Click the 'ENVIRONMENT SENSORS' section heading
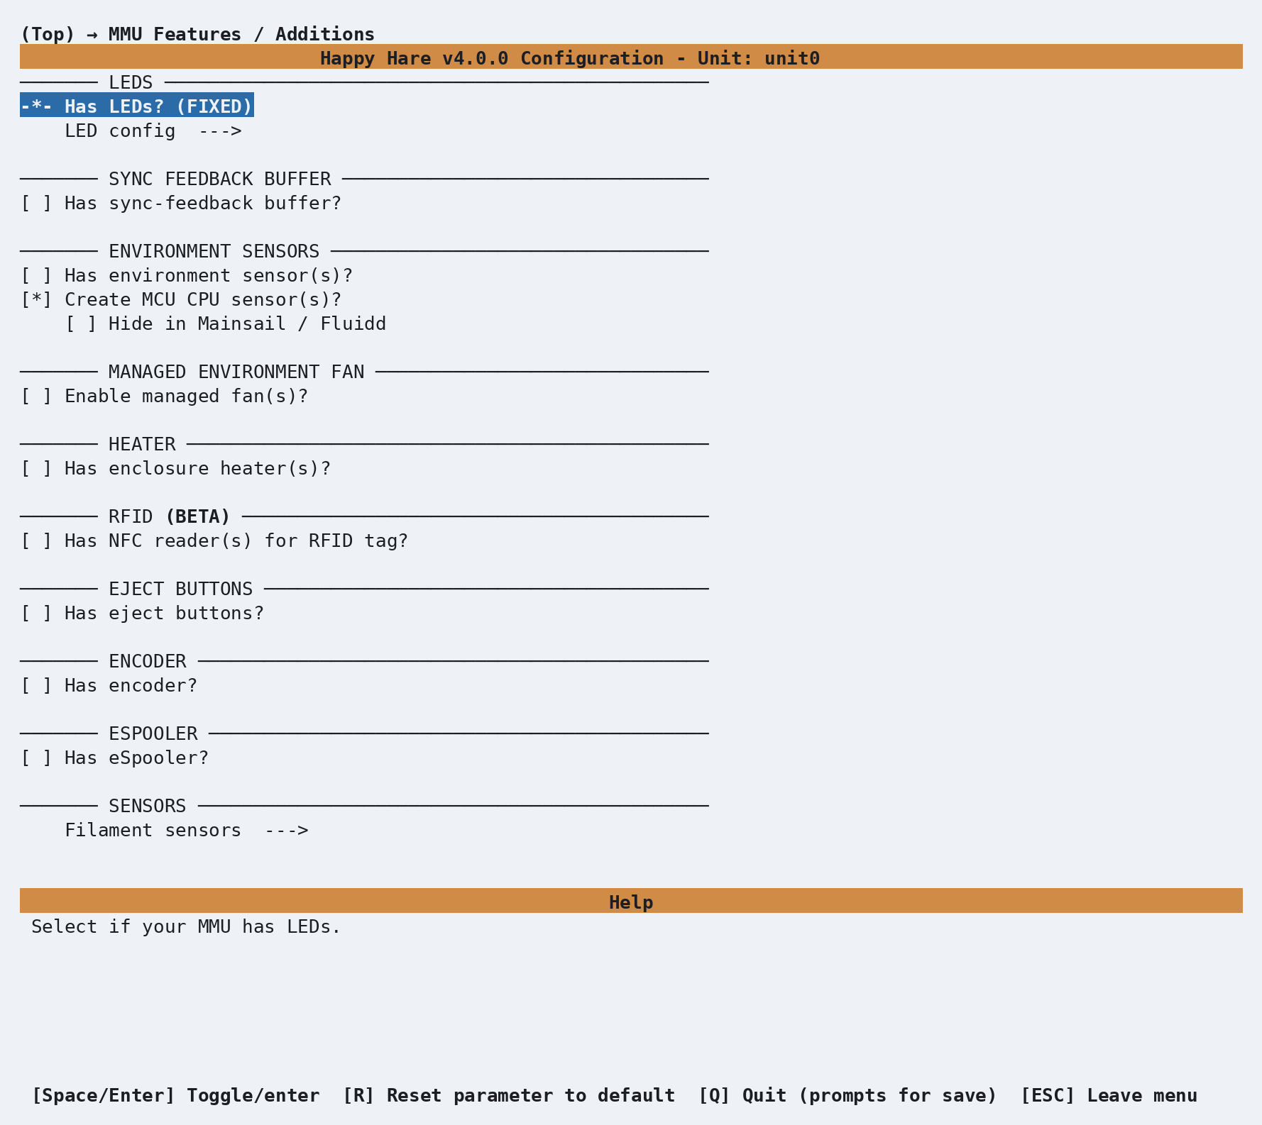Image resolution: width=1262 pixels, height=1125 pixels. 214,251
